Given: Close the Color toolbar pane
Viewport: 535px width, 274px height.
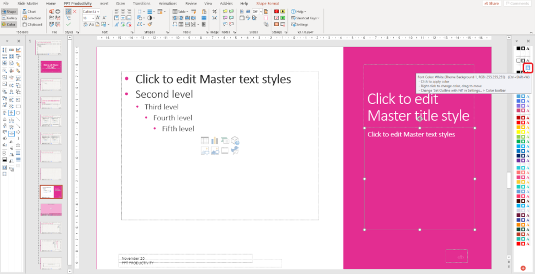Looking at the screenshot, I should [528, 41].
